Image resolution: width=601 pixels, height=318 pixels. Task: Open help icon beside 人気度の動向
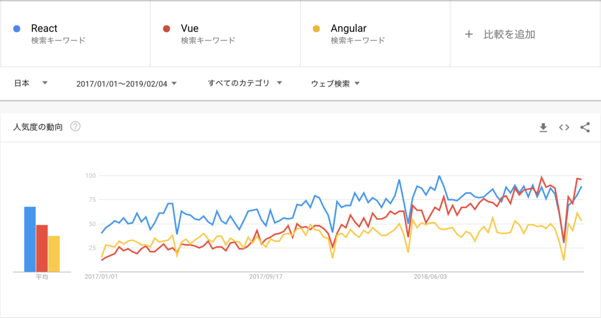76,126
